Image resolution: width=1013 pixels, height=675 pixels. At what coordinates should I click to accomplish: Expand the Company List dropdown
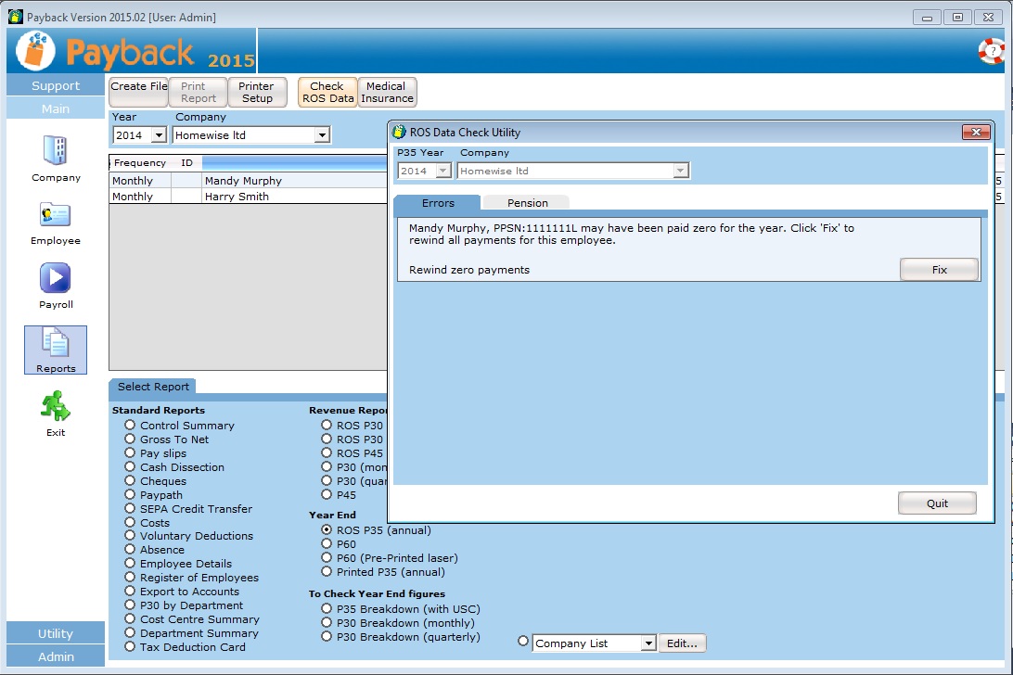point(648,643)
